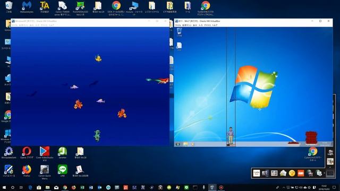This screenshot has height=191, width=340.
Task: Click the orange icon in Canon Quick Menu bar
Action: pyautogui.click(x=301, y=173)
